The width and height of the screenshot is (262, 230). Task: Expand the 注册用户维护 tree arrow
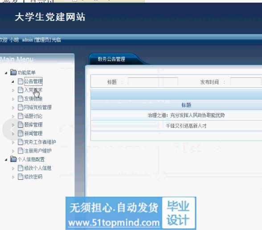[x=13, y=151]
